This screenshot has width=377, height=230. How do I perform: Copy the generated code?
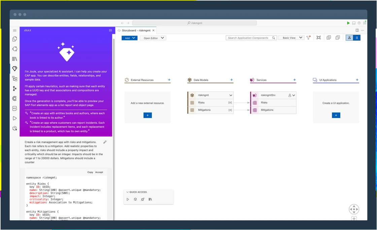tap(90, 172)
